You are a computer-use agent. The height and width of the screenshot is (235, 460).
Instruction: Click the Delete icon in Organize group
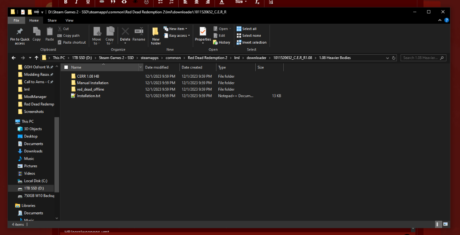point(125,33)
